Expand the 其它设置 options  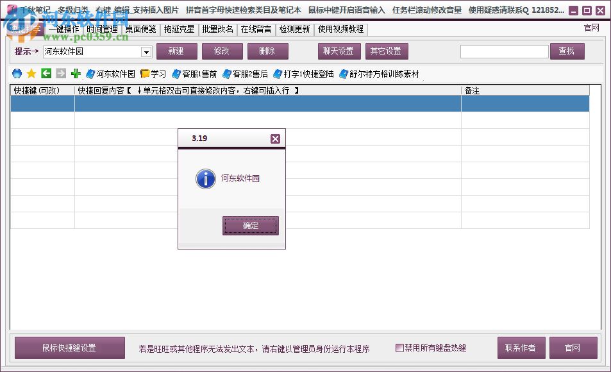[x=386, y=51]
